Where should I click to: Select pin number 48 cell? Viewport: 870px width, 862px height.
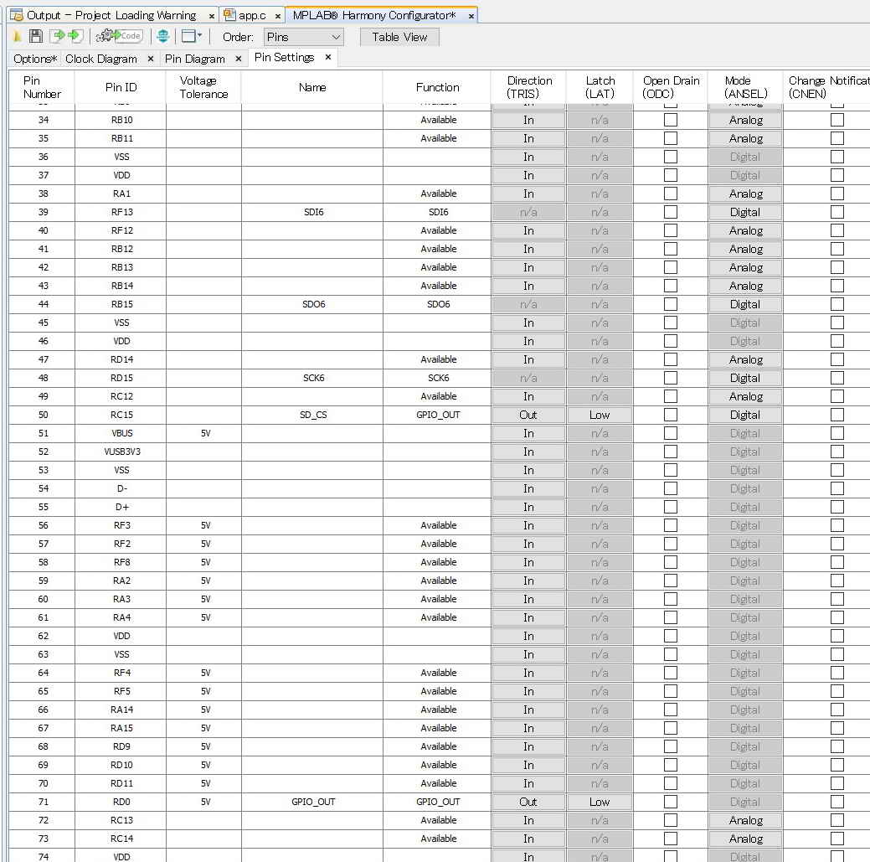pos(42,378)
